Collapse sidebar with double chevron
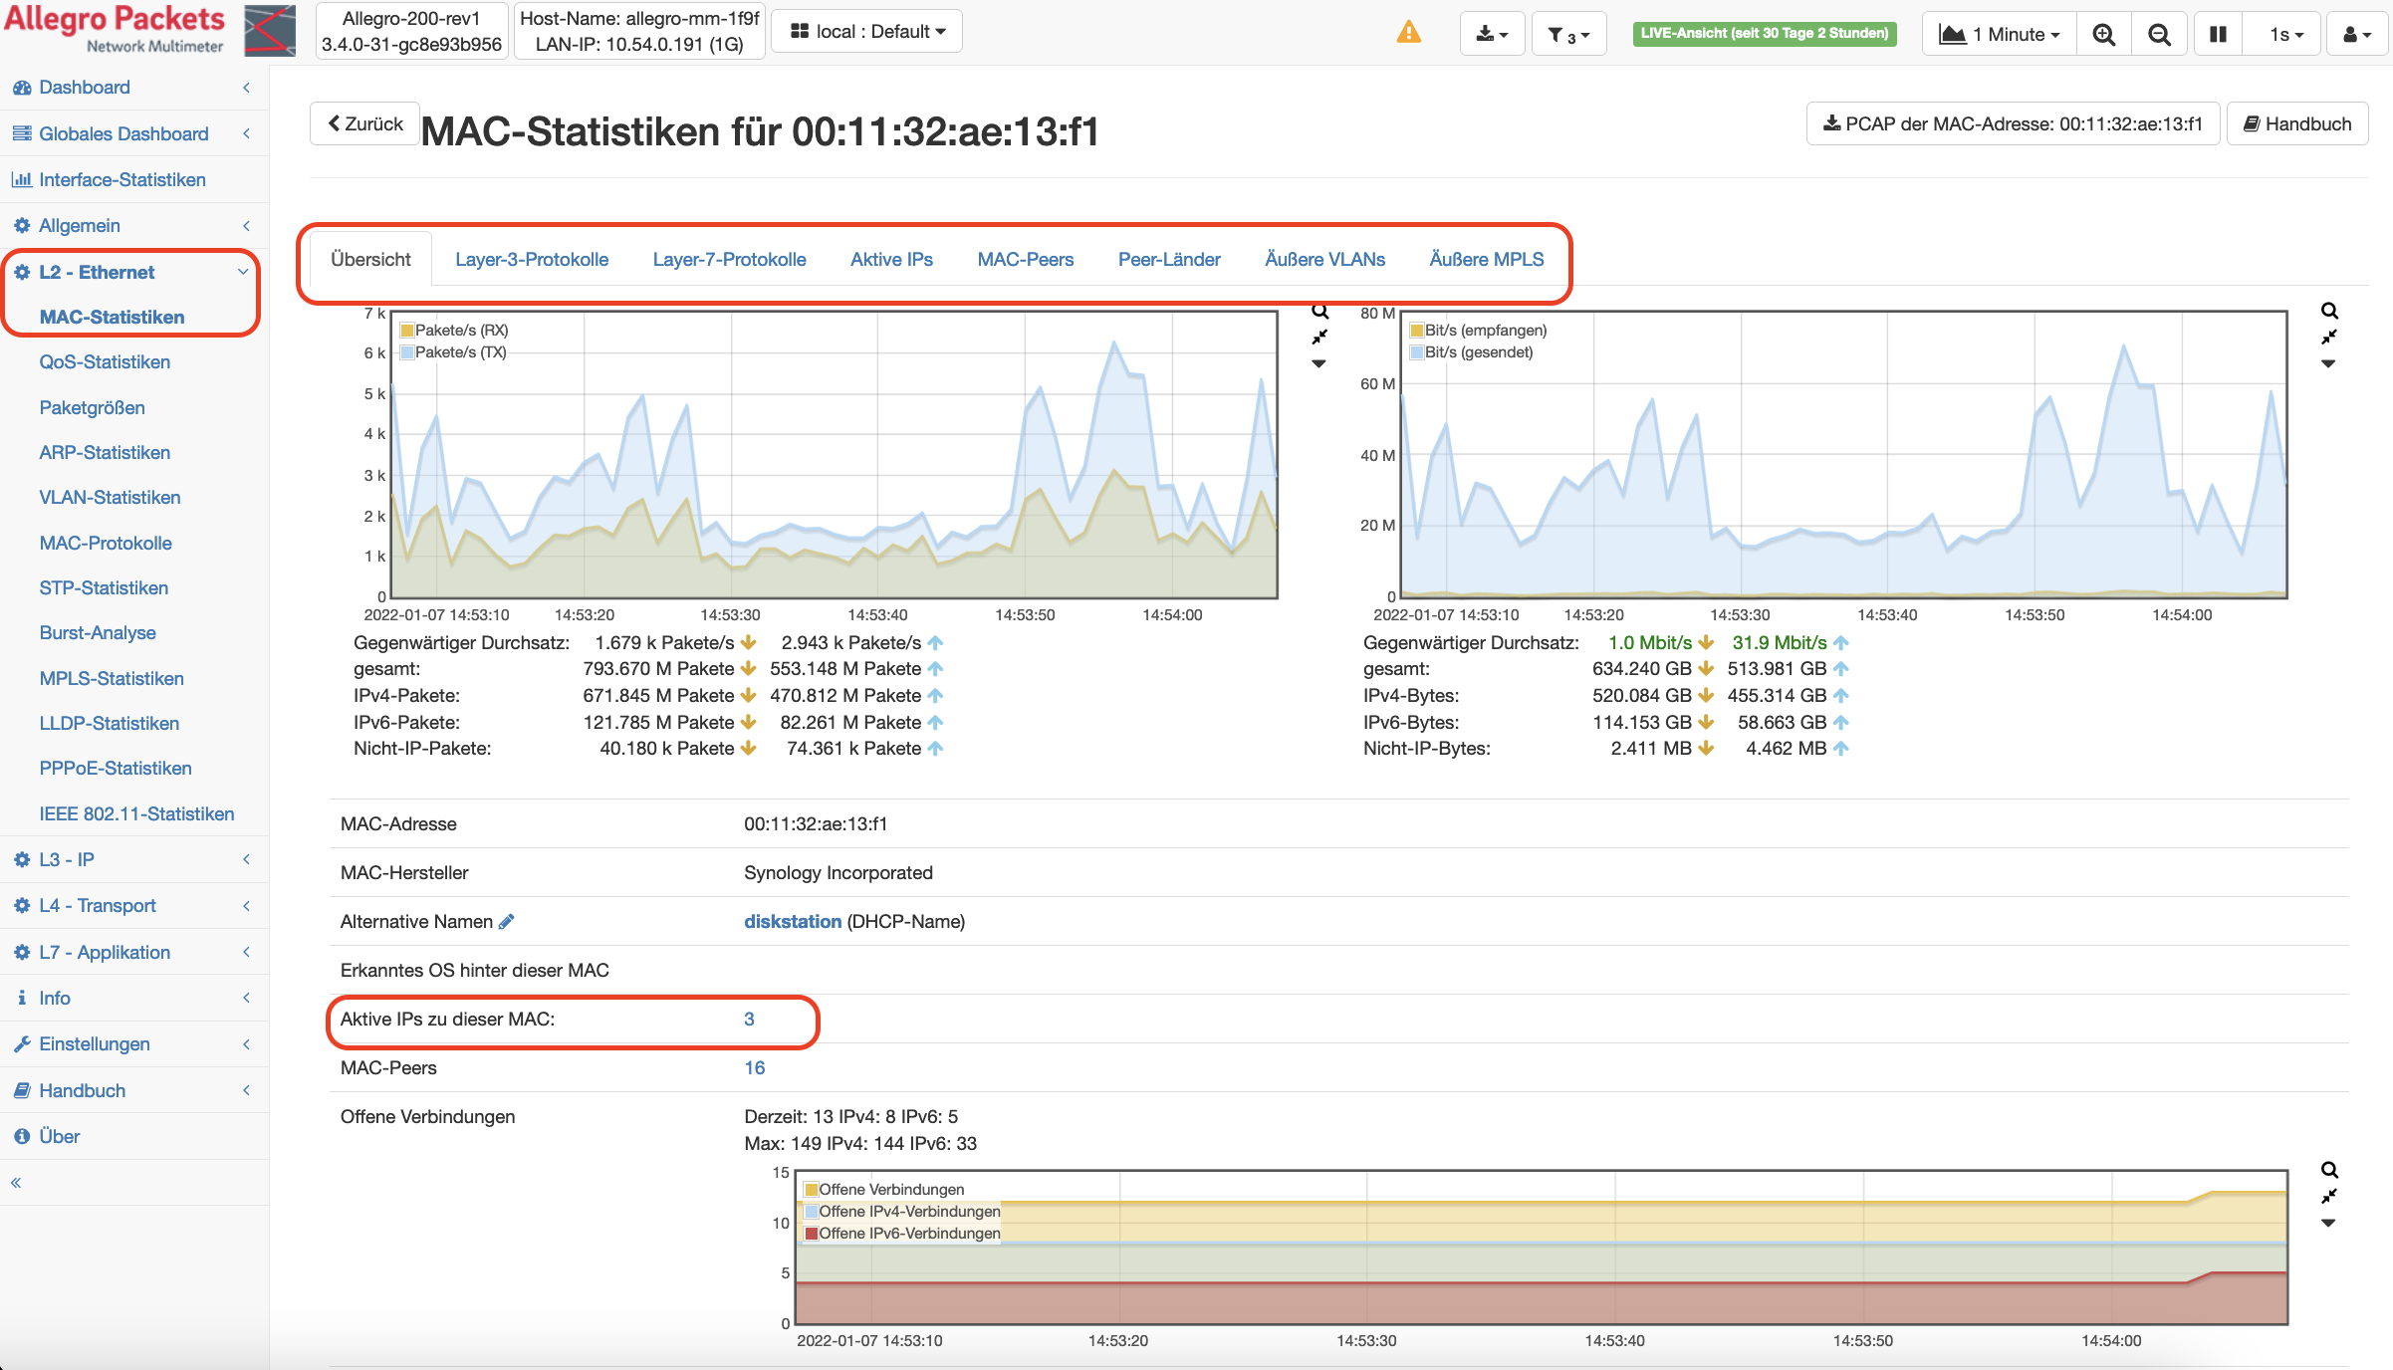This screenshot has height=1370, width=2393. (16, 1183)
